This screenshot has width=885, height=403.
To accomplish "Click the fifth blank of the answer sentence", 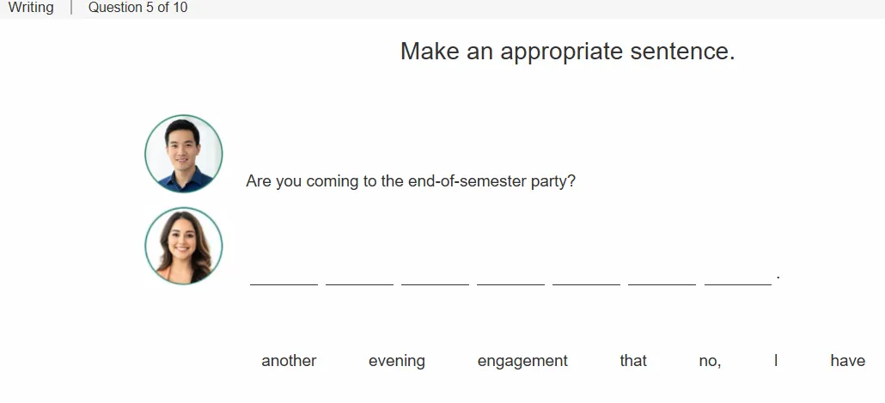I will [x=587, y=277].
